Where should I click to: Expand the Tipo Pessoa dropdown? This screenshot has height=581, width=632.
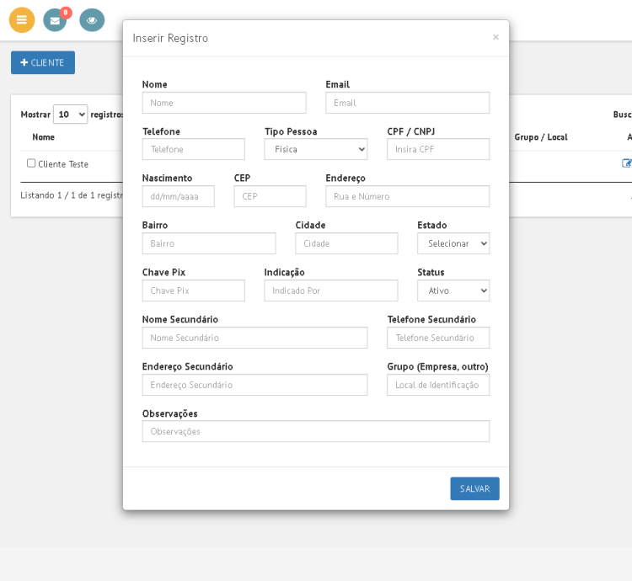(x=316, y=149)
